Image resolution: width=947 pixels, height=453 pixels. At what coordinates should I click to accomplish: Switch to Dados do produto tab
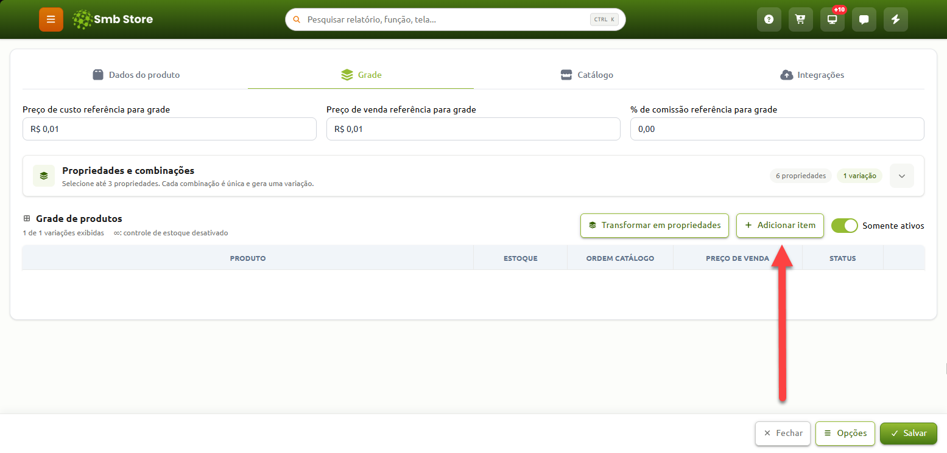[136, 75]
